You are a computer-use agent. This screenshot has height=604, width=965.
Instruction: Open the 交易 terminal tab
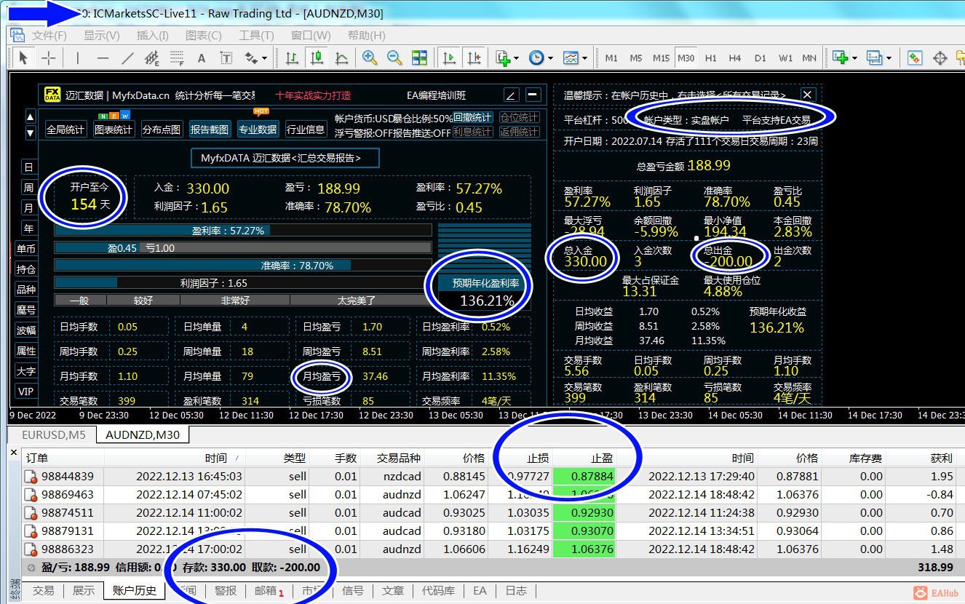[x=44, y=591]
